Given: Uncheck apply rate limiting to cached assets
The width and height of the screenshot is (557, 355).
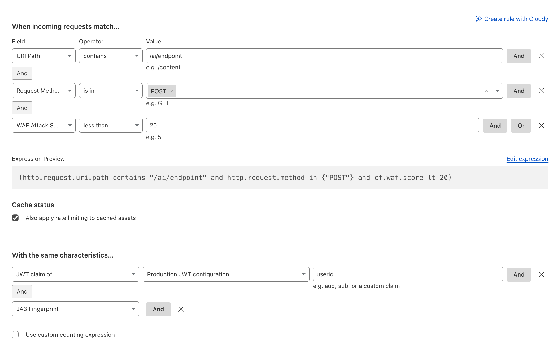Looking at the screenshot, I should tap(15, 218).
